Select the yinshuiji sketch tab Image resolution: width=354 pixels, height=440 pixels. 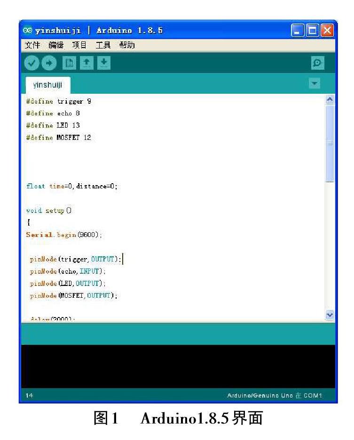pos(47,85)
